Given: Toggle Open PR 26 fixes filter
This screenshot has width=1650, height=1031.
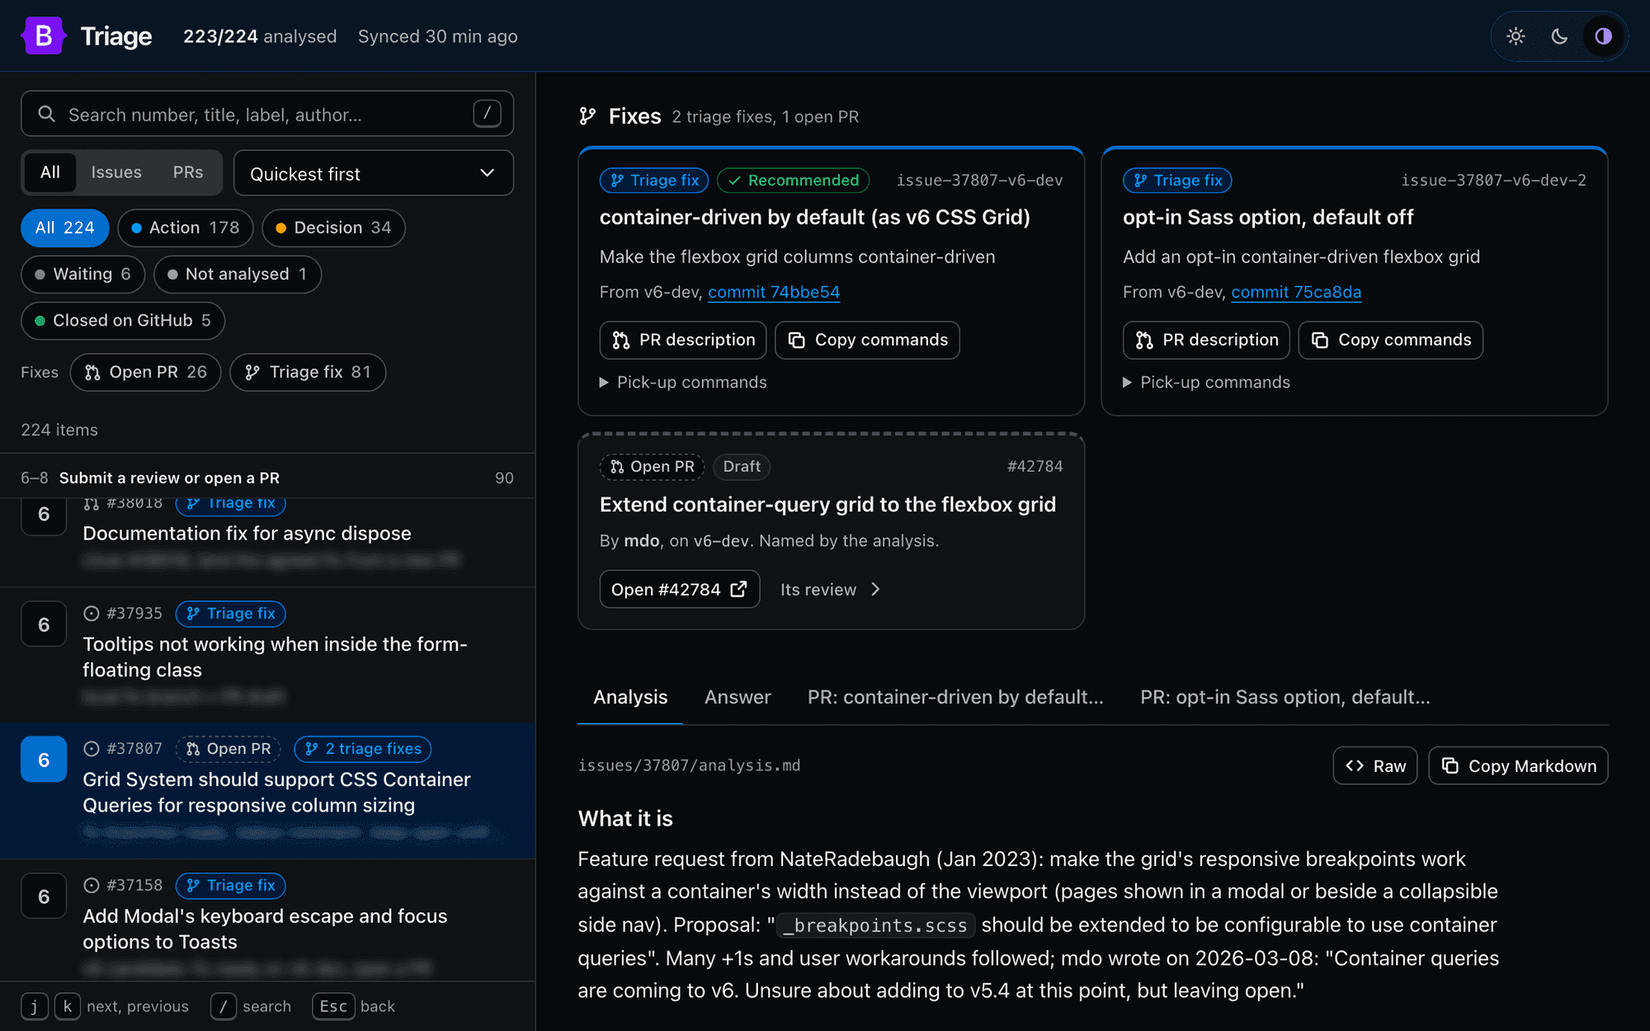Looking at the screenshot, I should 146,372.
